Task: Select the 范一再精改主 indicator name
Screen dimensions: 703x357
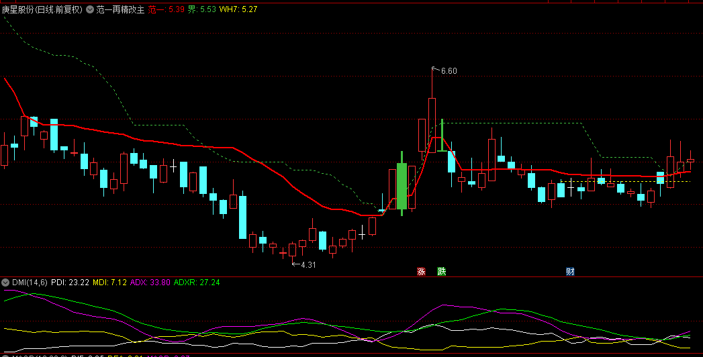Action: (x=120, y=9)
